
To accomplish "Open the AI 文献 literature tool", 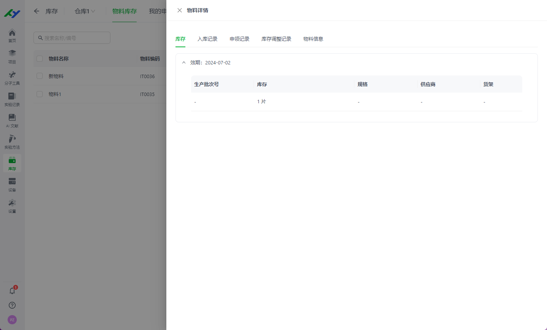I will coord(12,120).
